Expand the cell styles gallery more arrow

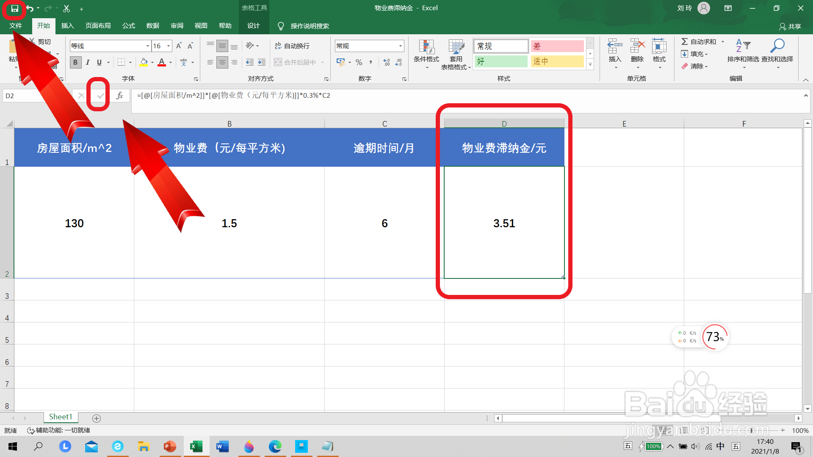[590, 64]
